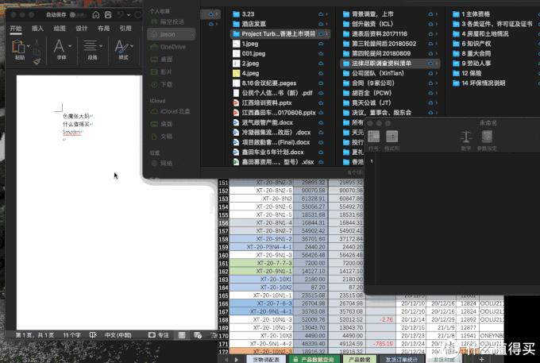Click the 格式刷 format icon in the untitled window

click(x=392, y=137)
